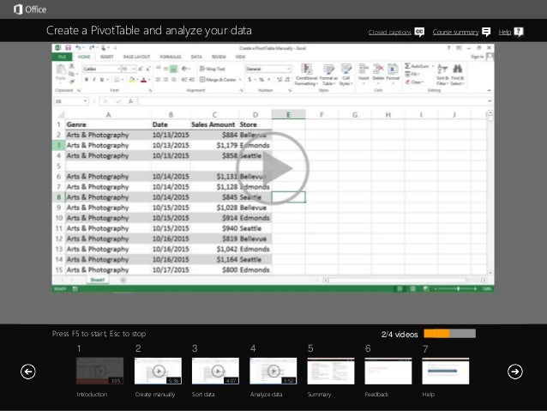Go to previous slide with left arrow
Image resolution: width=547 pixels, height=411 pixels.
point(28,371)
